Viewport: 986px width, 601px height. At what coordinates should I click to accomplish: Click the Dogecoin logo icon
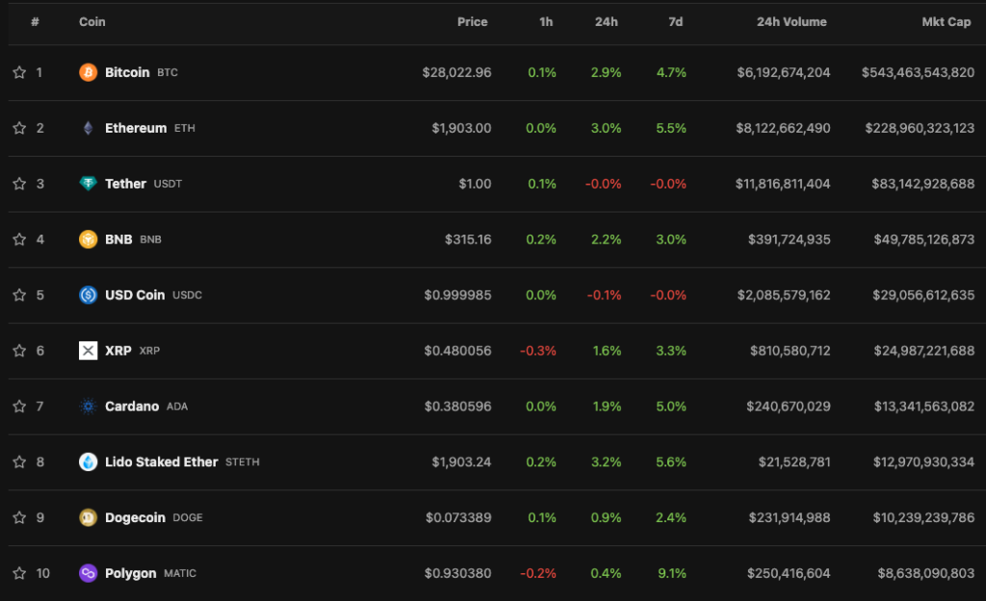pyautogui.click(x=89, y=517)
